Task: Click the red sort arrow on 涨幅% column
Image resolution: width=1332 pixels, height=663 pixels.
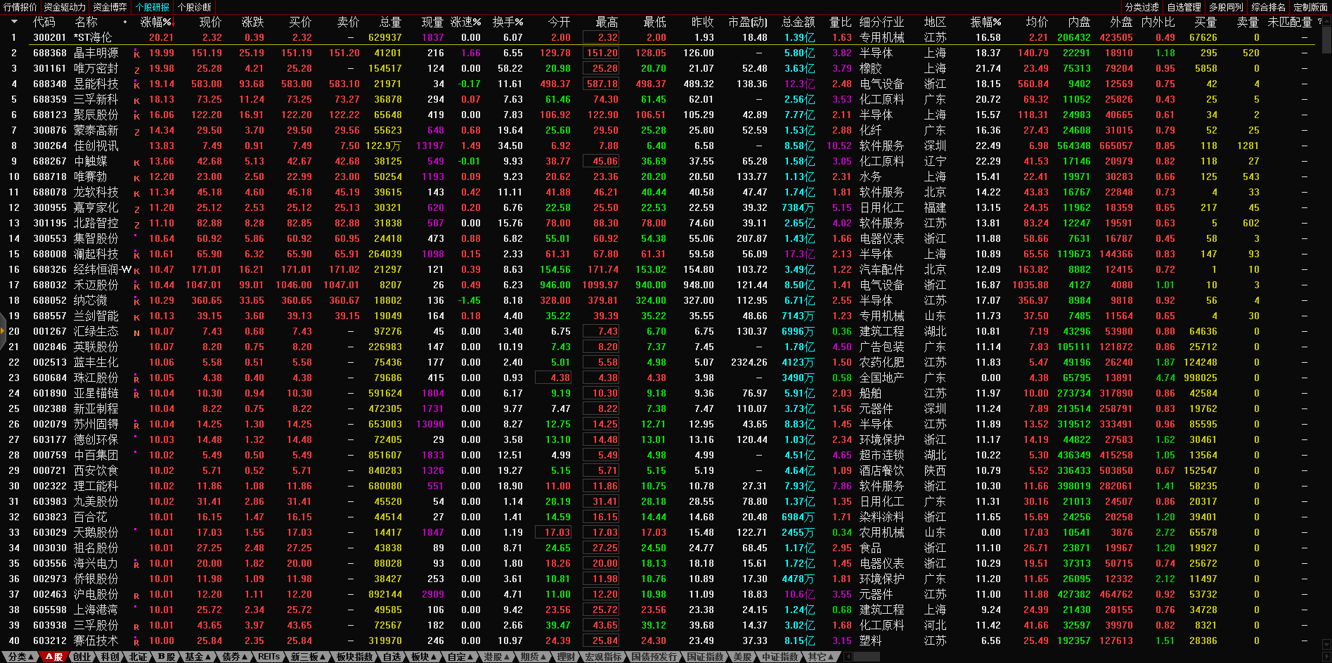Action: point(172,22)
